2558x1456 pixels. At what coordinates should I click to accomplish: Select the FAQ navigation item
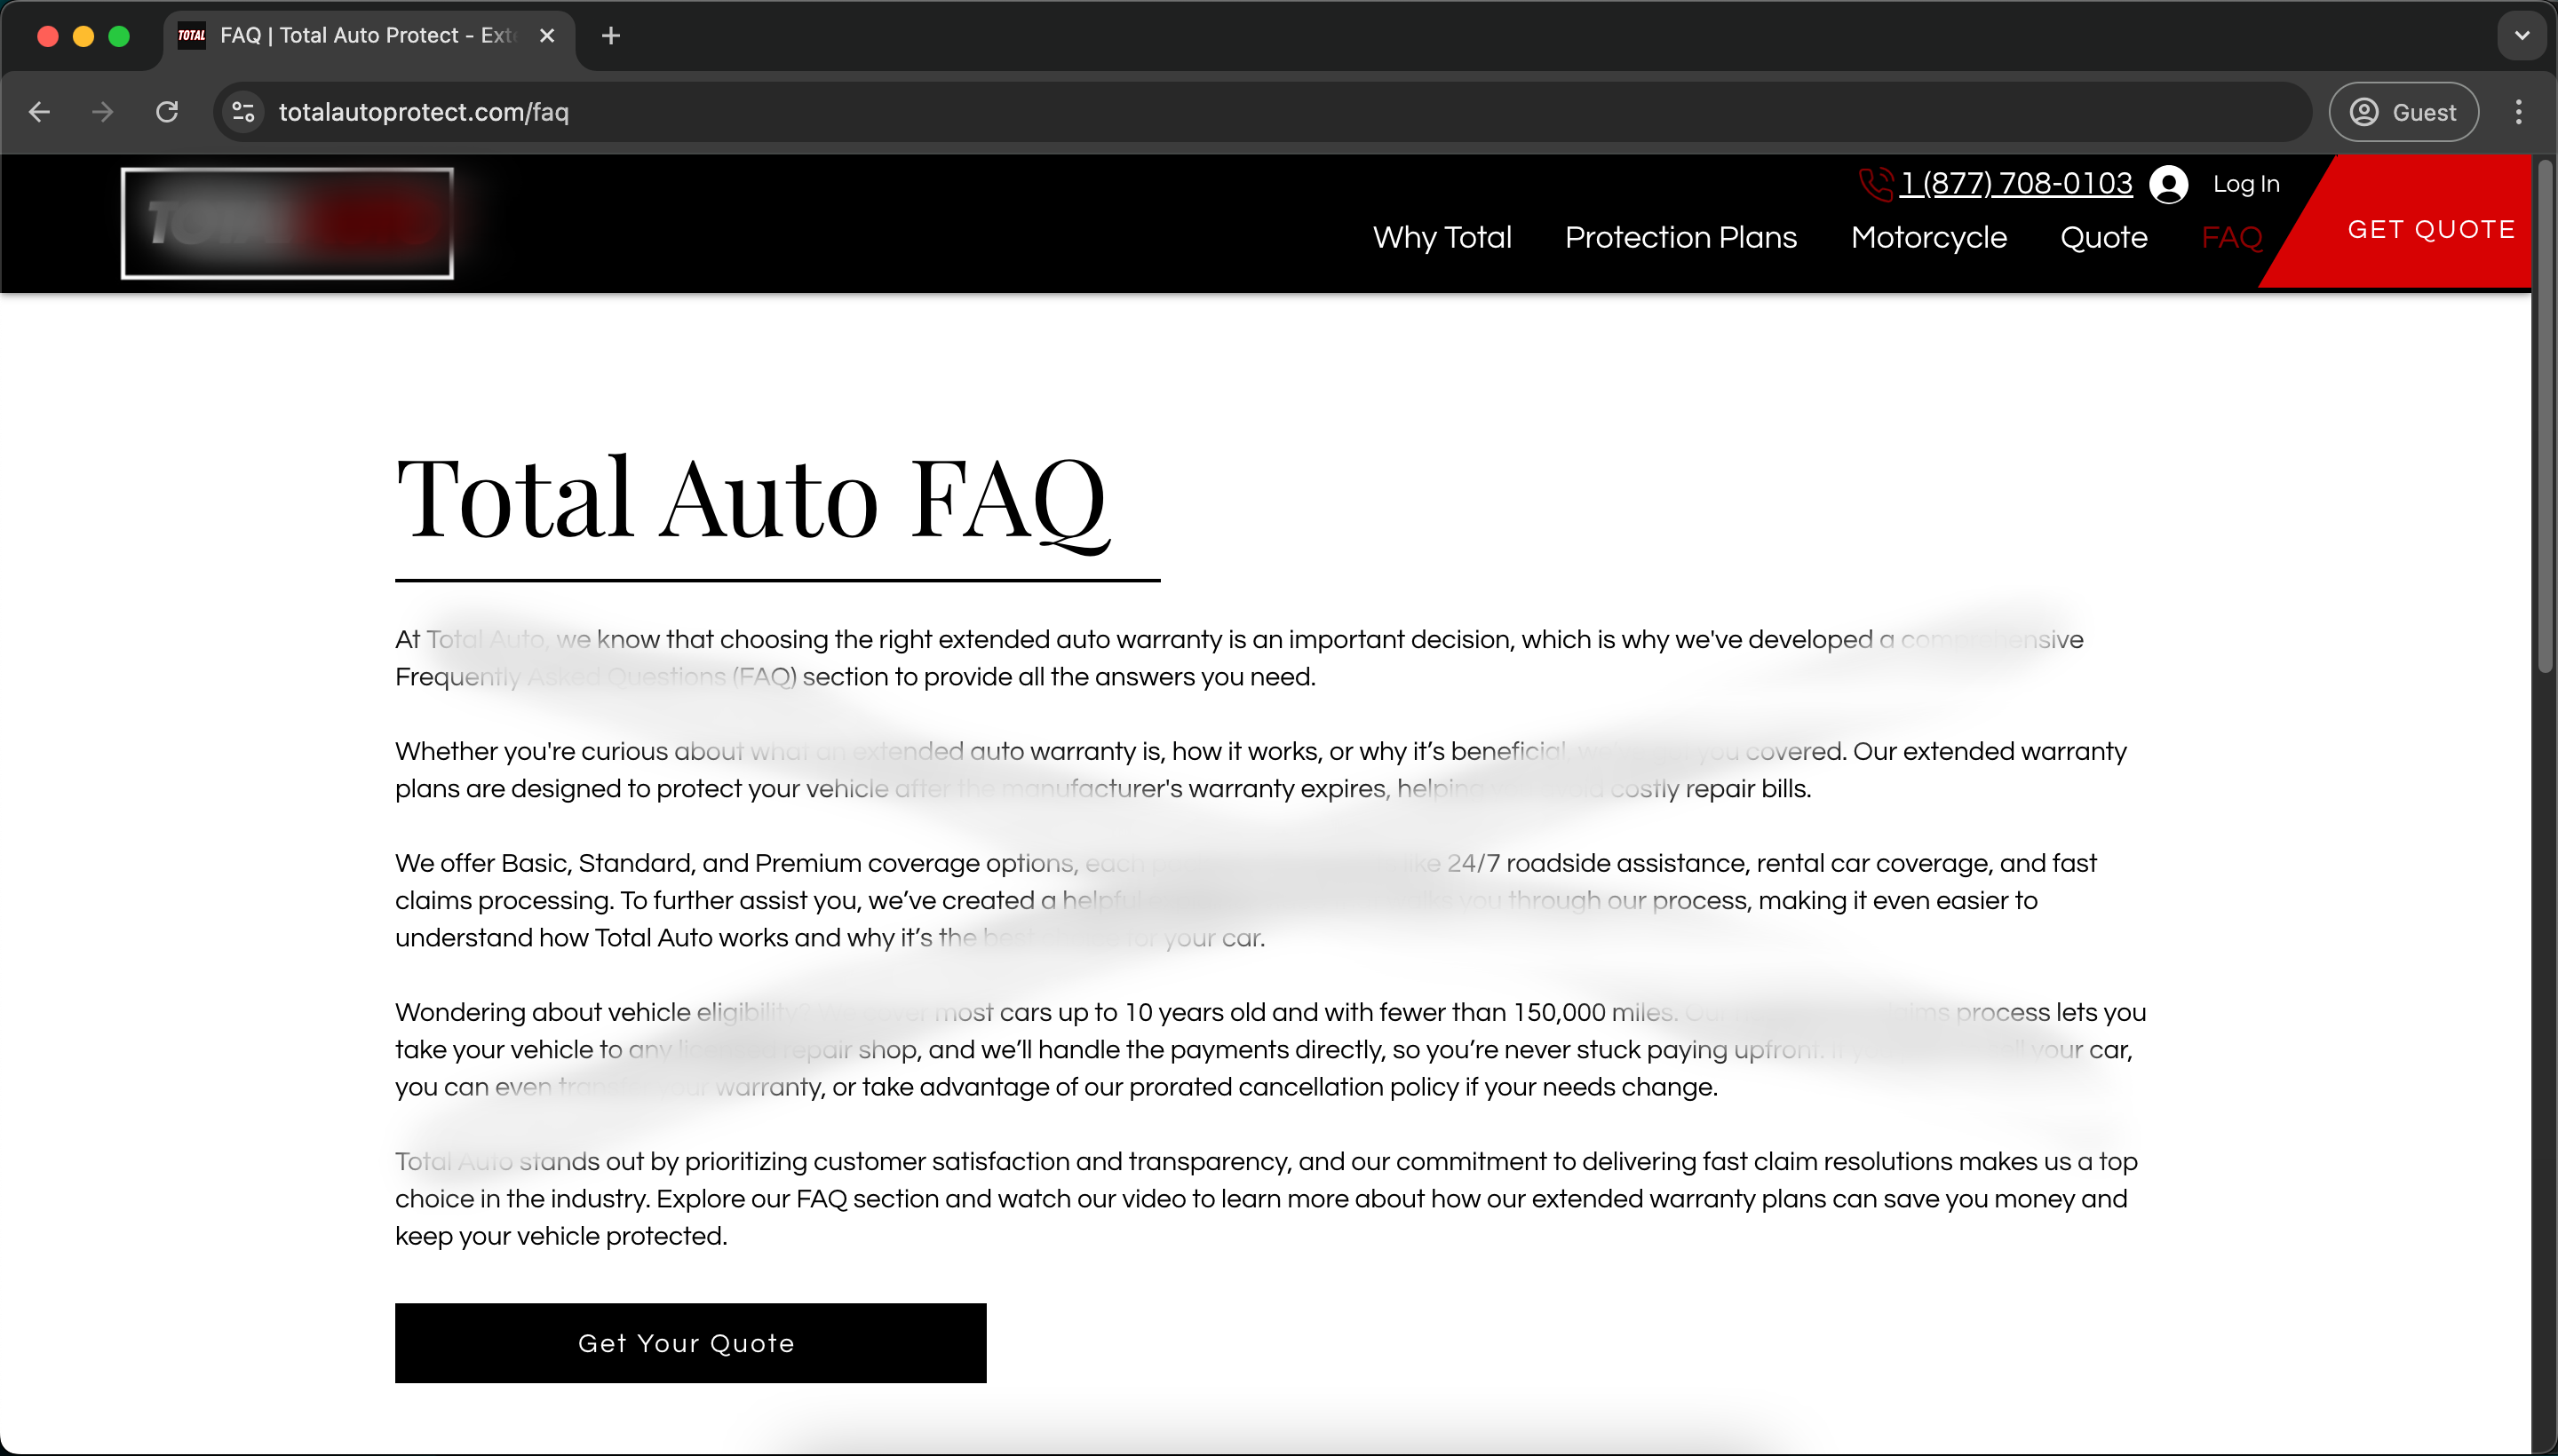pyautogui.click(x=2231, y=238)
